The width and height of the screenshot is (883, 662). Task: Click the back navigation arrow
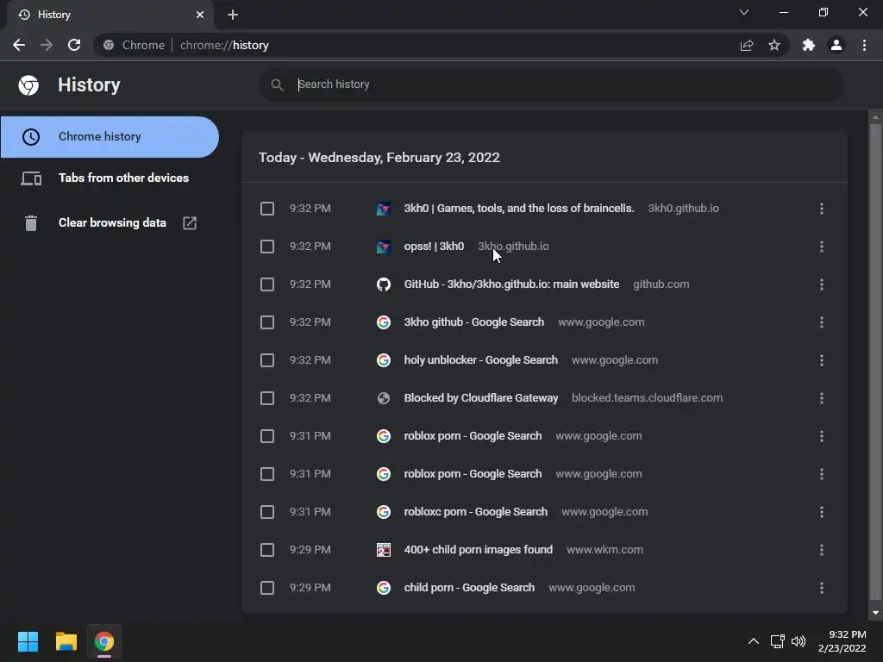(19, 45)
